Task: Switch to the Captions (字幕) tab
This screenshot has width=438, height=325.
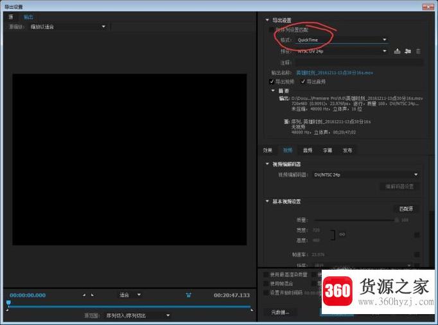Action: point(328,150)
